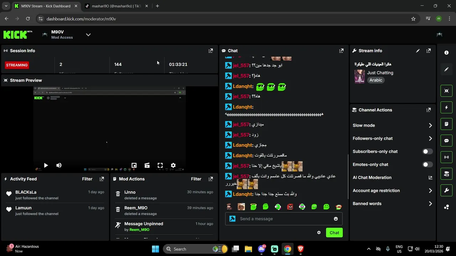Screen dimensions: 456x256
Task: Close the TikTok browser tab
Action: [146, 6]
